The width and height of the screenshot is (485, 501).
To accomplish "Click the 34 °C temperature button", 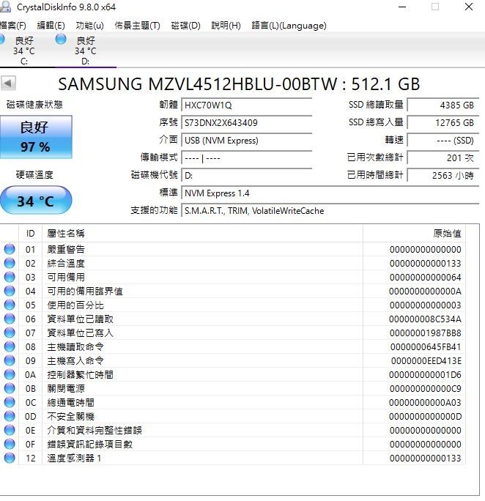I will click(x=35, y=201).
